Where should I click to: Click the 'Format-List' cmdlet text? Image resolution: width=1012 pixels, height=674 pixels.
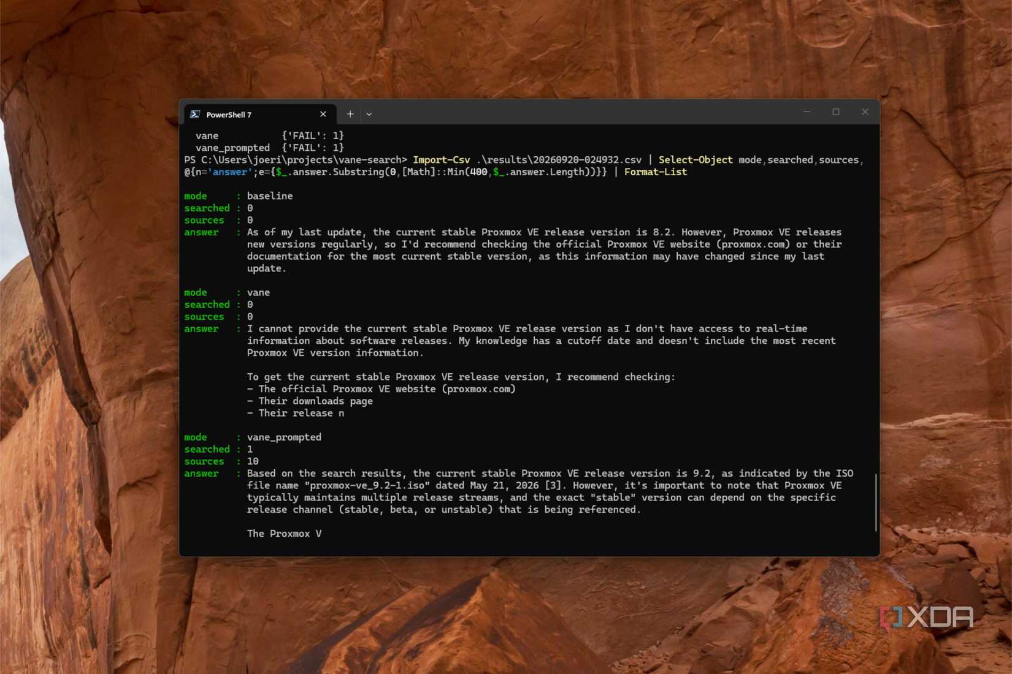coord(656,172)
